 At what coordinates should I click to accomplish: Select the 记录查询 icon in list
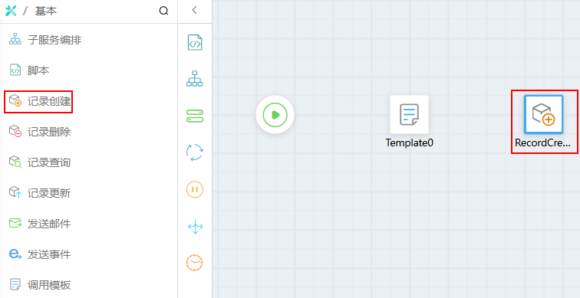15,162
